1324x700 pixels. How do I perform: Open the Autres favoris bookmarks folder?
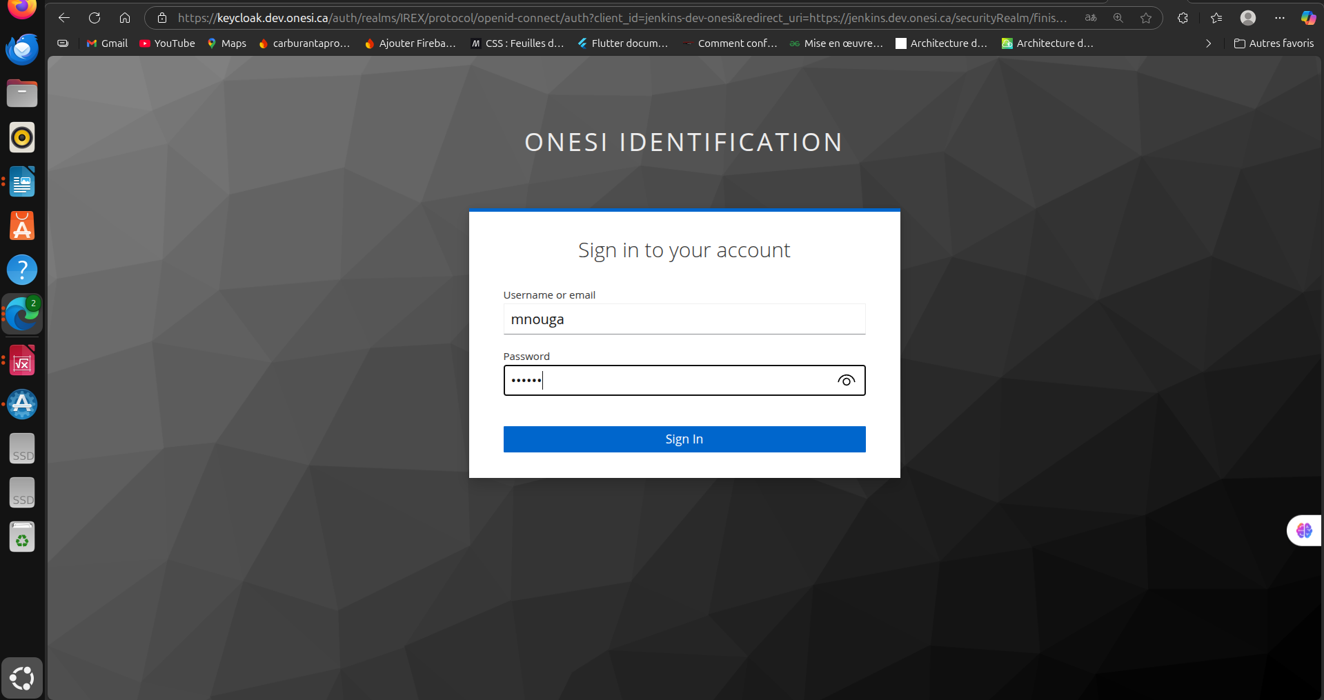click(1274, 43)
